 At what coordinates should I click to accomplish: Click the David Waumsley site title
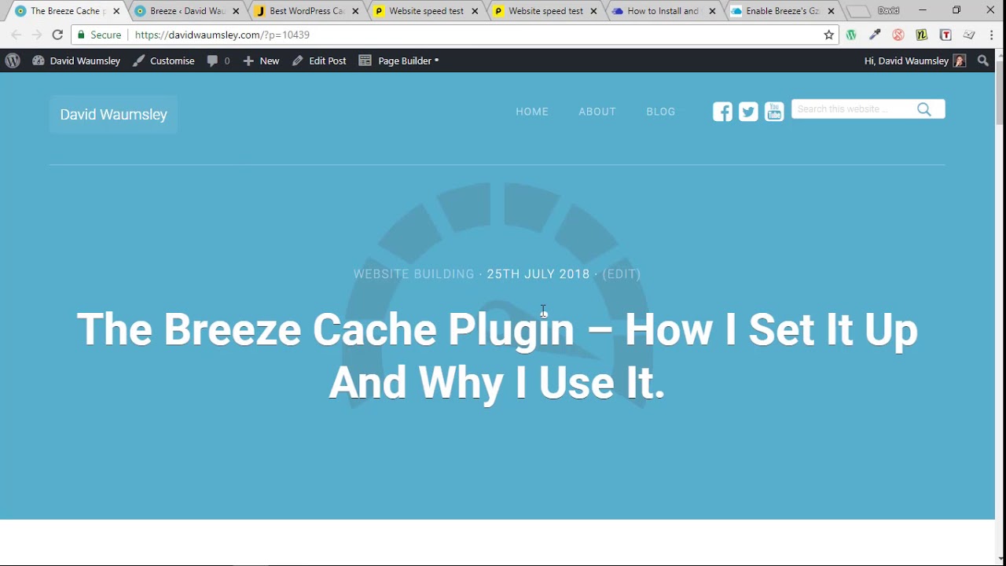coord(113,115)
